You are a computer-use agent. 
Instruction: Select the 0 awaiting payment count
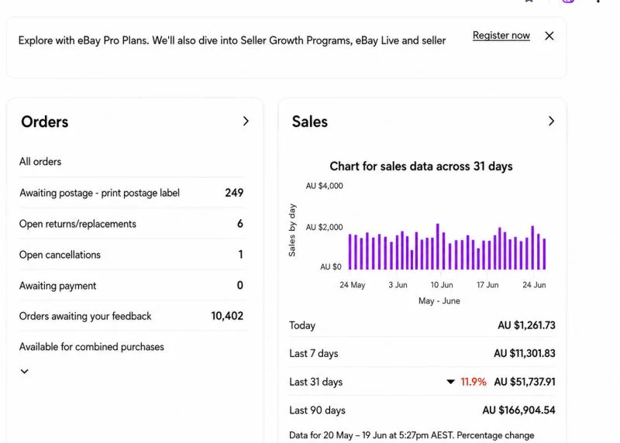click(240, 285)
